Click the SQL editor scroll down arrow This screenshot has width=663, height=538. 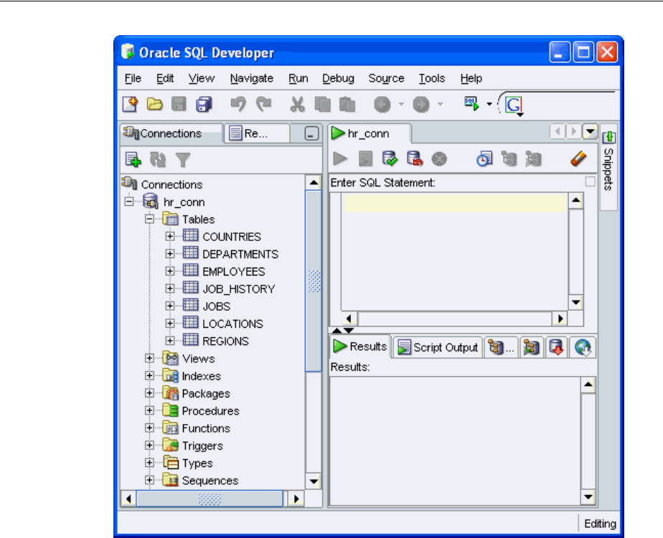pyautogui.click(x=576, y=302)
